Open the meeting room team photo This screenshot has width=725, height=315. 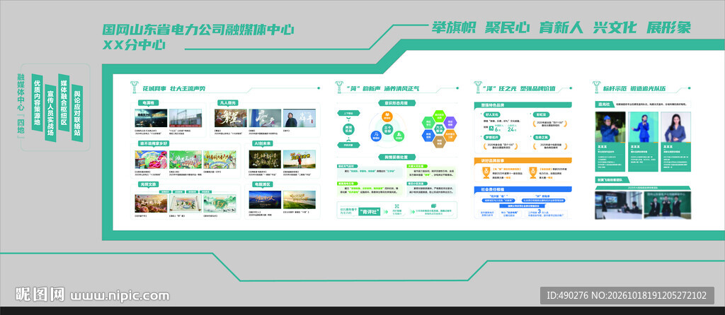618,206
